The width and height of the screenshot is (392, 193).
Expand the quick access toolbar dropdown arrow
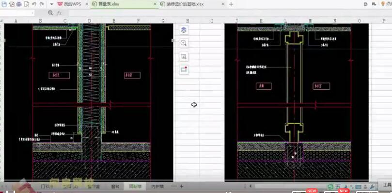[x=51, y=4]
